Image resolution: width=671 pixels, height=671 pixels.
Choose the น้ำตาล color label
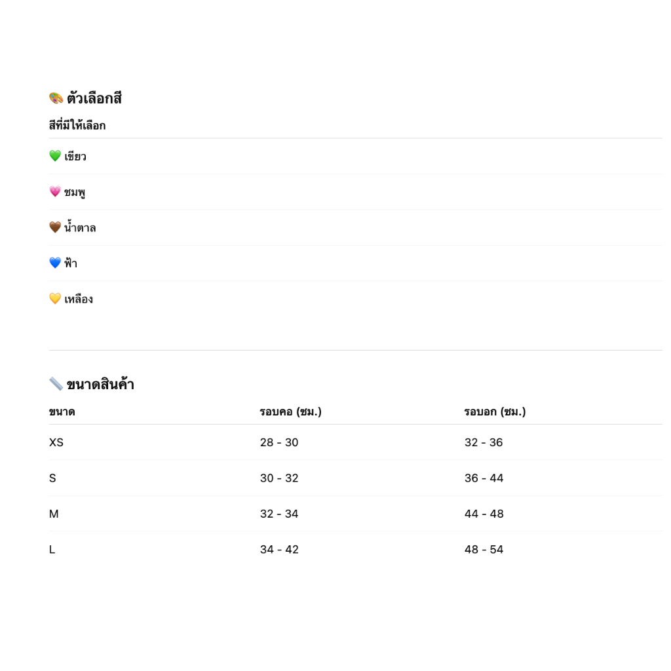(x=80, y=227)
